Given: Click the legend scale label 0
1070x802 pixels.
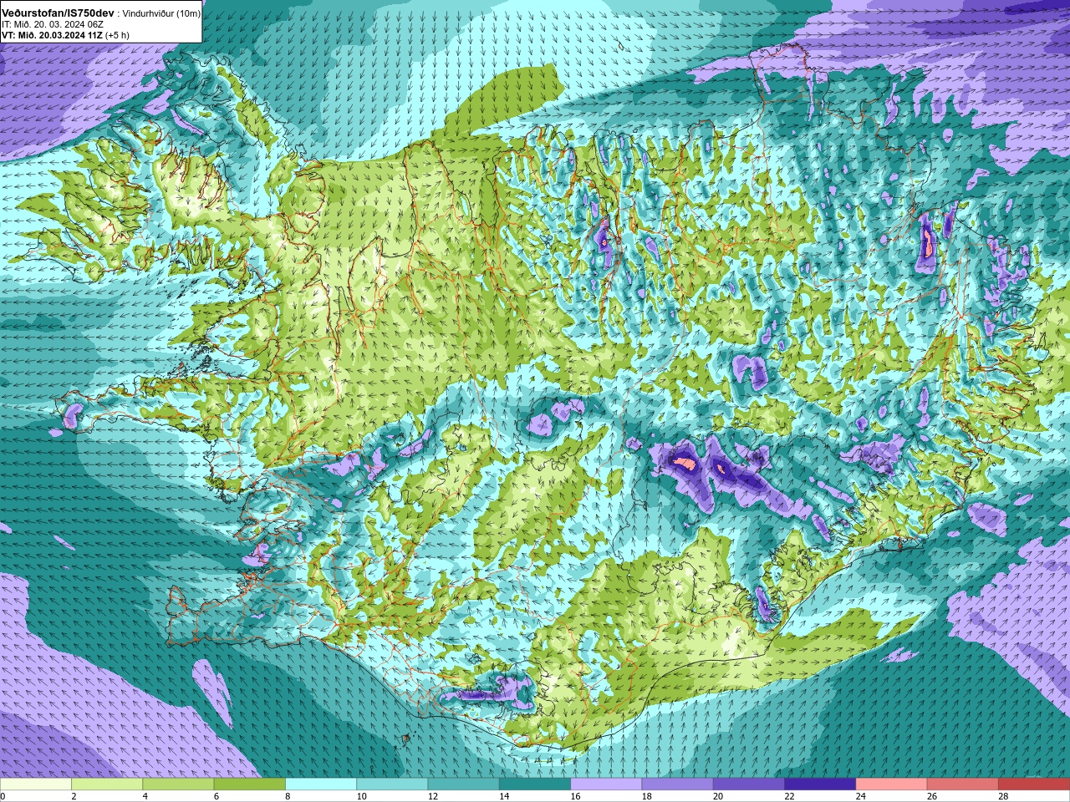Looking at the screenshot, I should coord(3,796).
